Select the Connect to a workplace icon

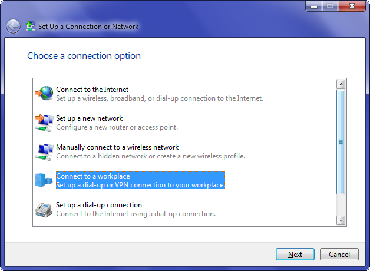44,180
